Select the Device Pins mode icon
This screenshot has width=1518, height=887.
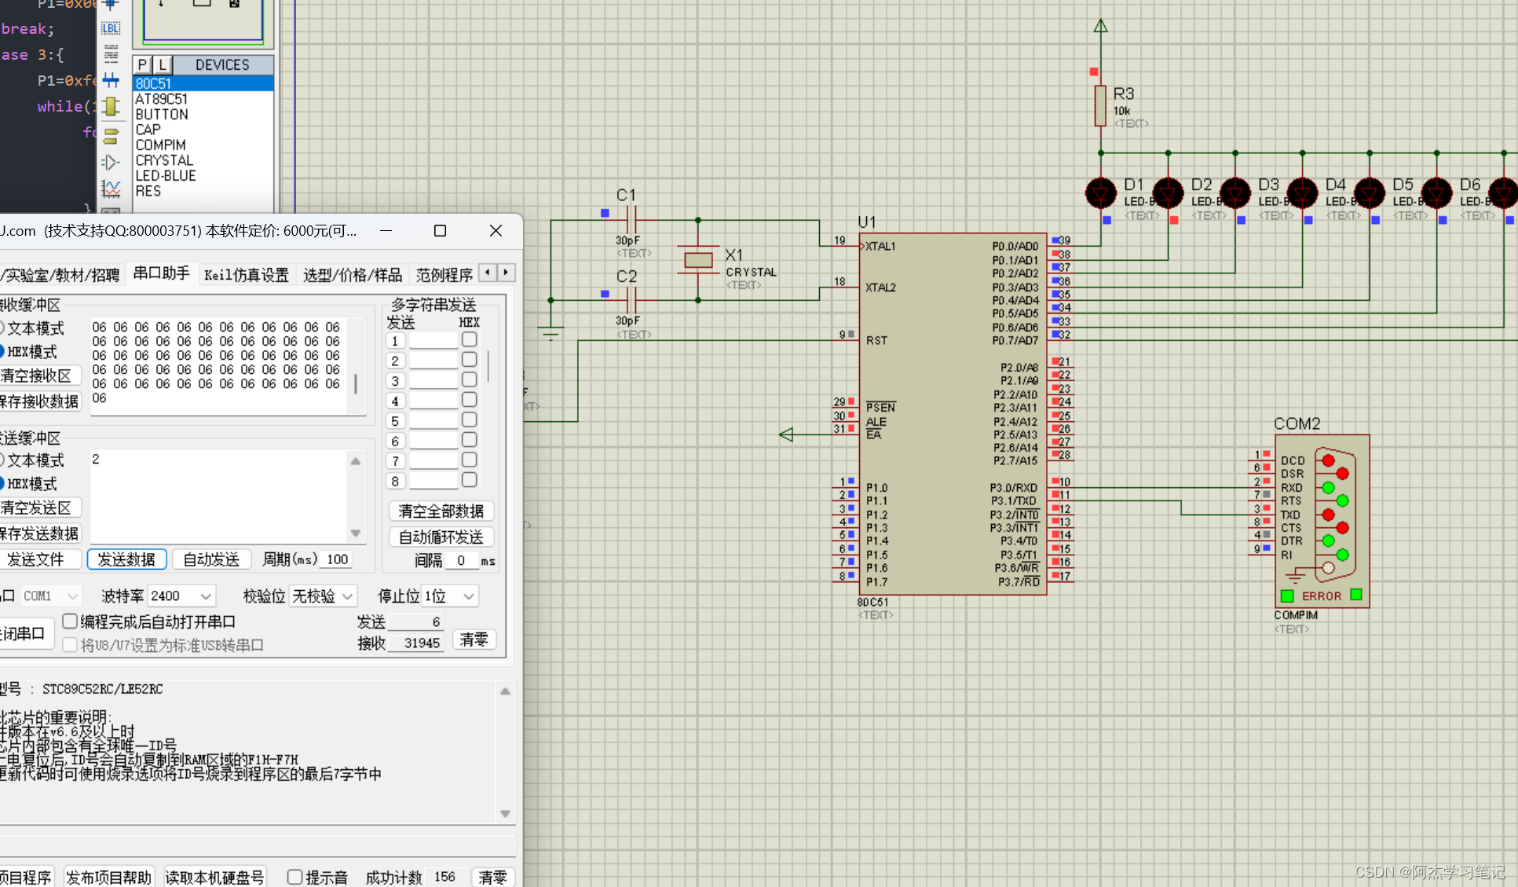coord(111,163)
